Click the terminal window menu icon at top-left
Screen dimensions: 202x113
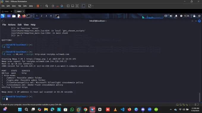coord(3,21)
